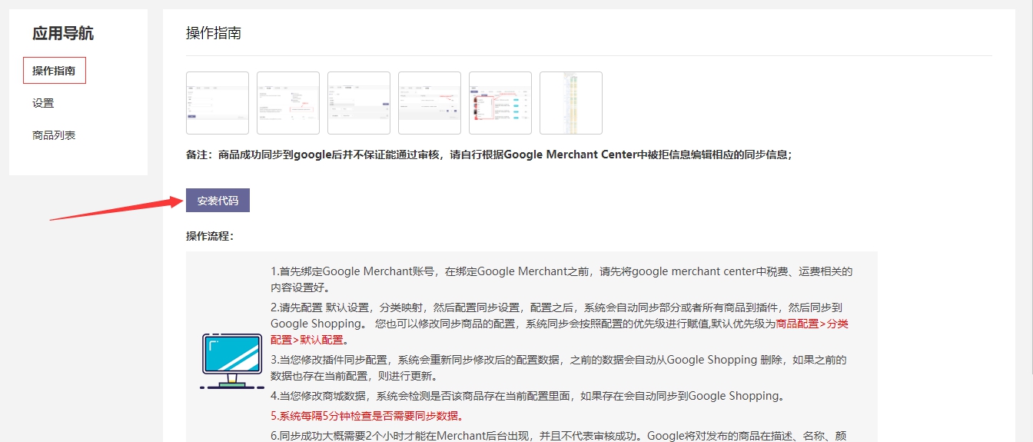Viewport: 1033px width, 442px height.
Task: Click step 1 about binding Google Merchant
Action: [561, 279]
